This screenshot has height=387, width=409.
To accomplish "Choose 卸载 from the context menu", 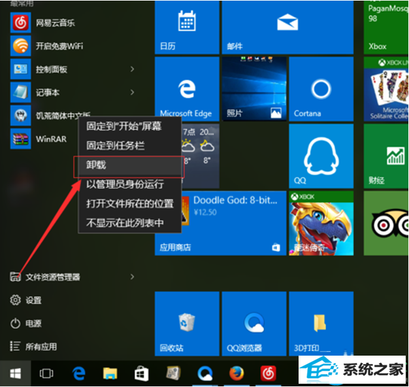I will [x=129, y=165].
